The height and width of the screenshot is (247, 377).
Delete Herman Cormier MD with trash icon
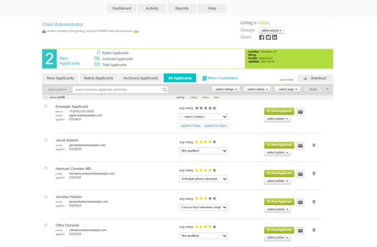point(314,174)
